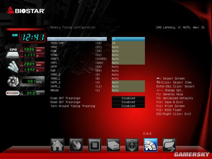Open the tRAS Auto value dropdown

[x=128, y=47]
